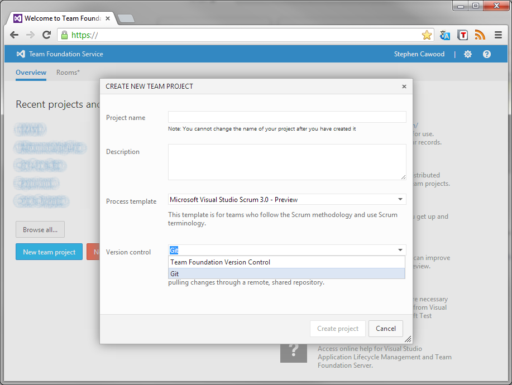Image resolution: width=512 pixels, height=385 pixels.
Task: Bookmark page with the star icon
Action: pyautogui.click(x=427, y=35)
